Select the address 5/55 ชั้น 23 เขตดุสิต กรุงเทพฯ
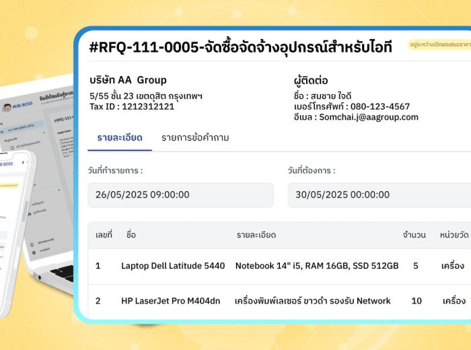This screenshot has width=471, height=350. (146, 96)
